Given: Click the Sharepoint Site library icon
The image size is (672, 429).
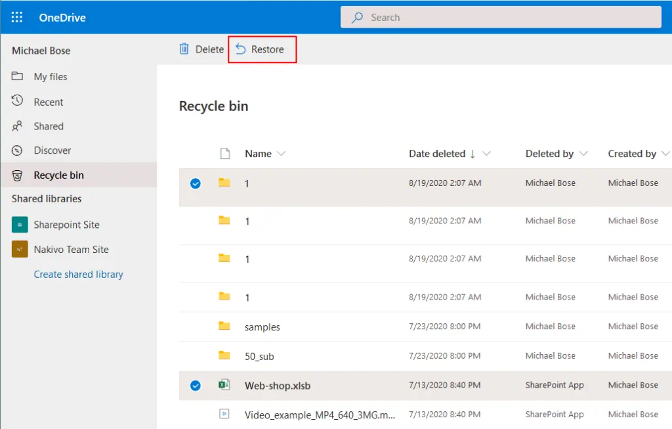Looking at the screenshot, I should [20, 225].
